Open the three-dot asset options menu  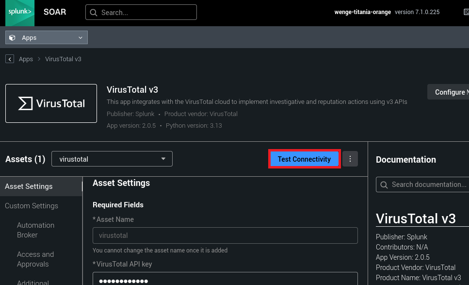click(x=350, y=159)
